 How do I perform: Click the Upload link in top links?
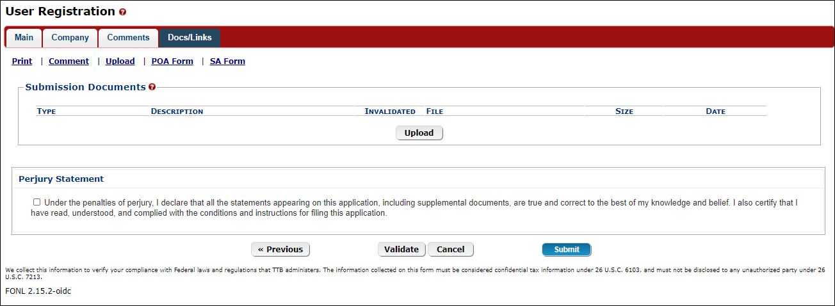(x=120, y=61)
